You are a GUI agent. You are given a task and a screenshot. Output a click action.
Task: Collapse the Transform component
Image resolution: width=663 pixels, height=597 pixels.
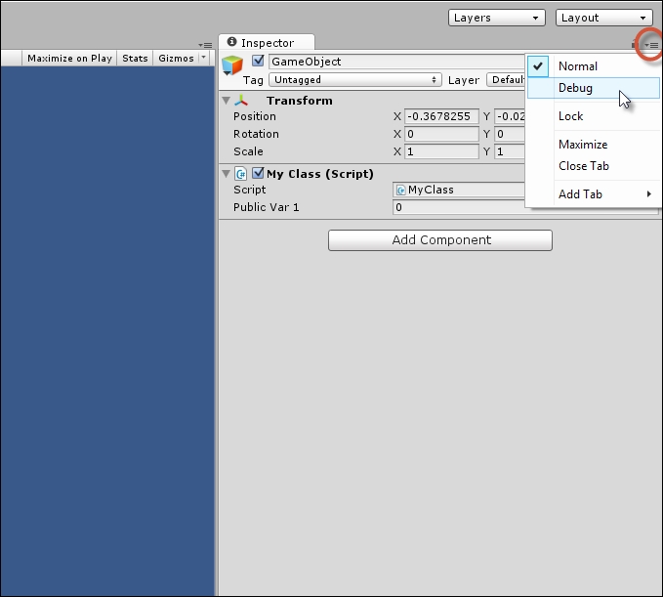[x=226, y=101]
